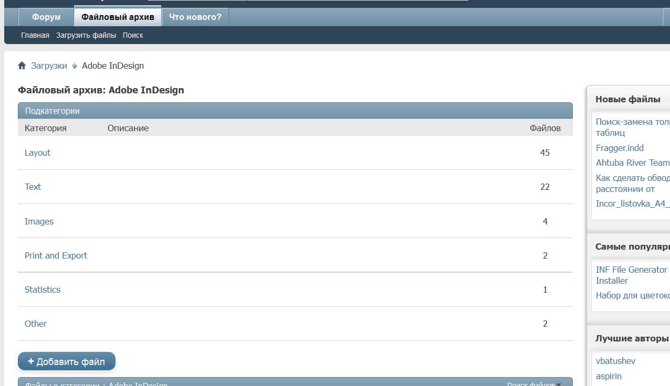This screenshot has height=386, width=670.
Task: Open the Форум tab
Action: pyautogui.click(x=46, y=17)
